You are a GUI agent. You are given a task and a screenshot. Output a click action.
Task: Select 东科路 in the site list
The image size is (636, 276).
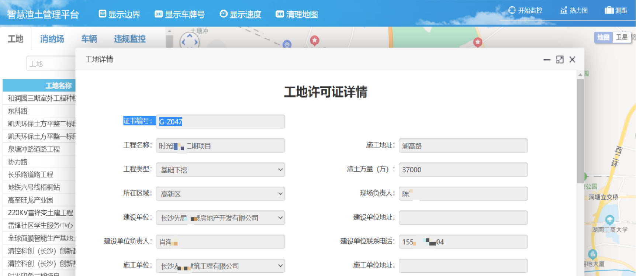[x=18, y=111]
